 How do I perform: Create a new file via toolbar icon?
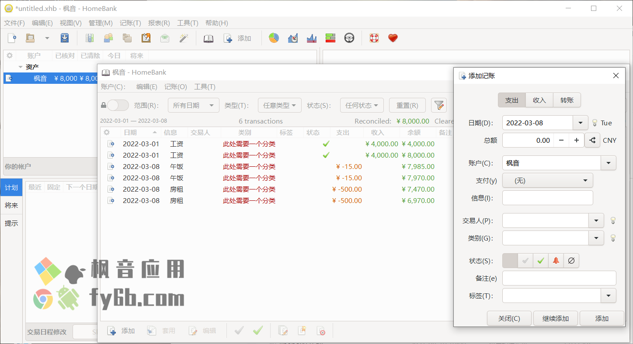point(12,38)
